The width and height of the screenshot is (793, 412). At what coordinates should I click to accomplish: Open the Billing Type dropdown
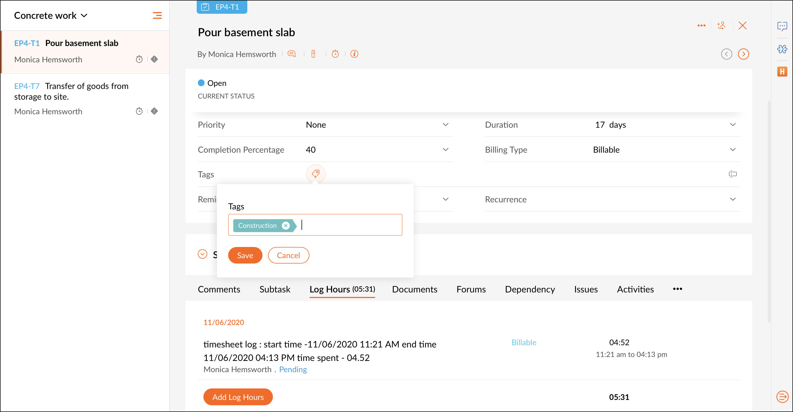732,149
